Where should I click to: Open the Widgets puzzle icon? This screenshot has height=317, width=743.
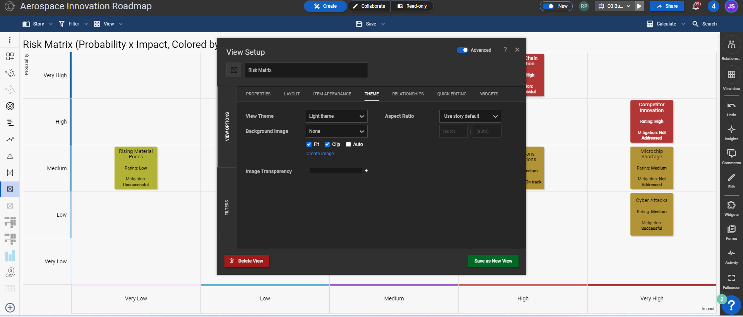[x=731, y=205]
